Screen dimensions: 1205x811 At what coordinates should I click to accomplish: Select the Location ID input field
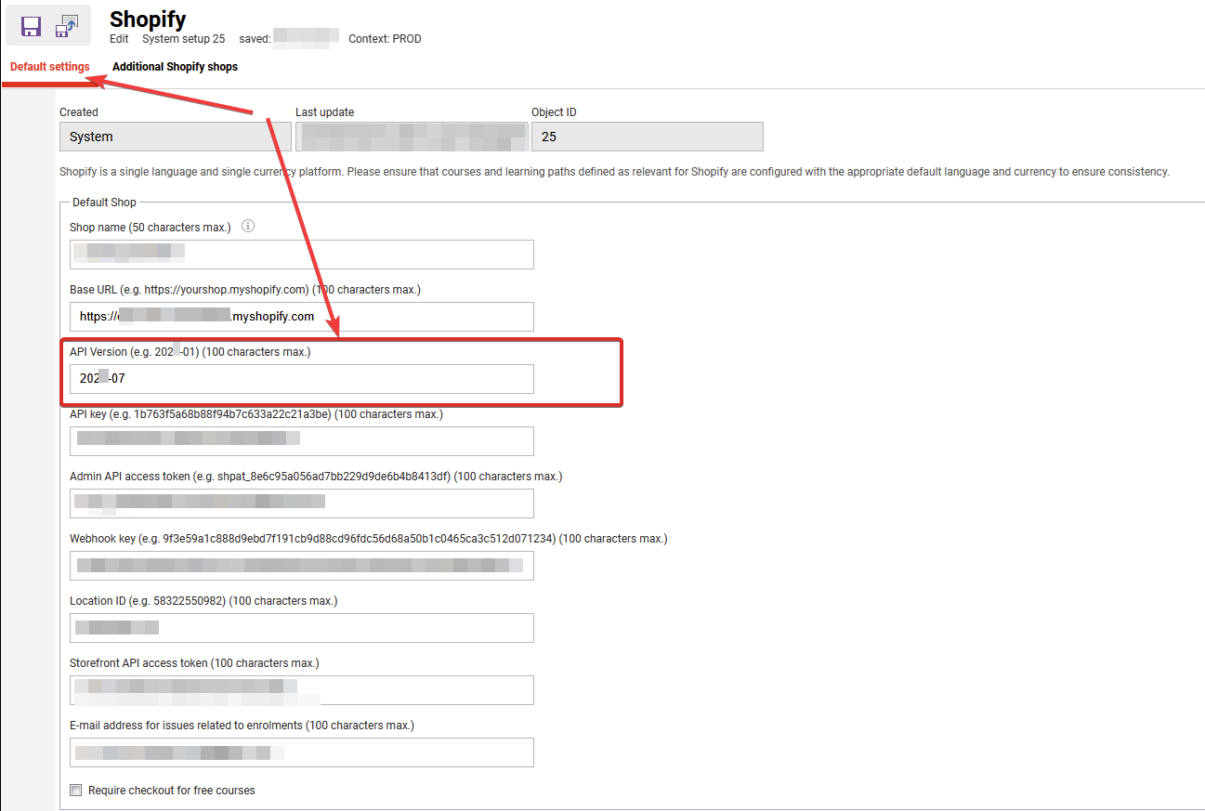click(x=301, y=627)
